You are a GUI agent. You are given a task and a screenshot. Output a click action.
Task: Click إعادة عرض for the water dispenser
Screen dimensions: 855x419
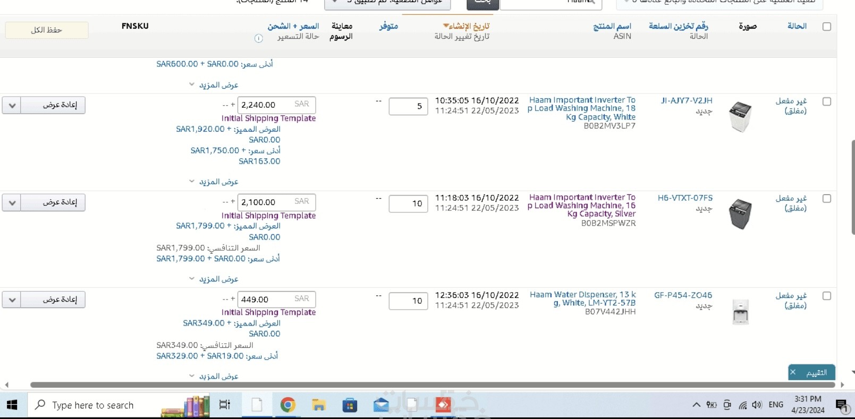pyautogui.click(x=53, y=300)
